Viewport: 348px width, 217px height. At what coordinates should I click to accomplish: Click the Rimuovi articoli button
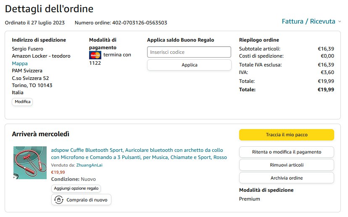tap(287, 165)
